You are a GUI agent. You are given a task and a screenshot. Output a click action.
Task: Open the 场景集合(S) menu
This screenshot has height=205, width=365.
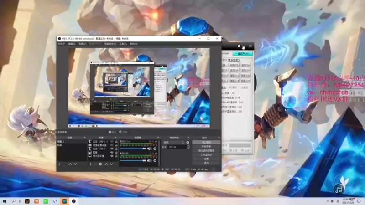point(110,44)
